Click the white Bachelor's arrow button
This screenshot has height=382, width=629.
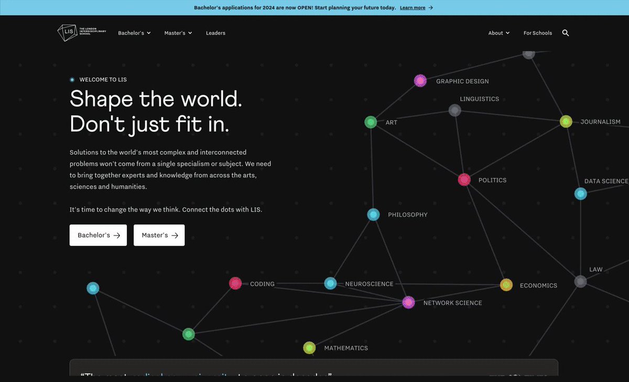pyautogui.click(x=98, y=235)
